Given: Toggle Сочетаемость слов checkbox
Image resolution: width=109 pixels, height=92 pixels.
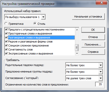Looking at the screenshot, I should [6, 49].
